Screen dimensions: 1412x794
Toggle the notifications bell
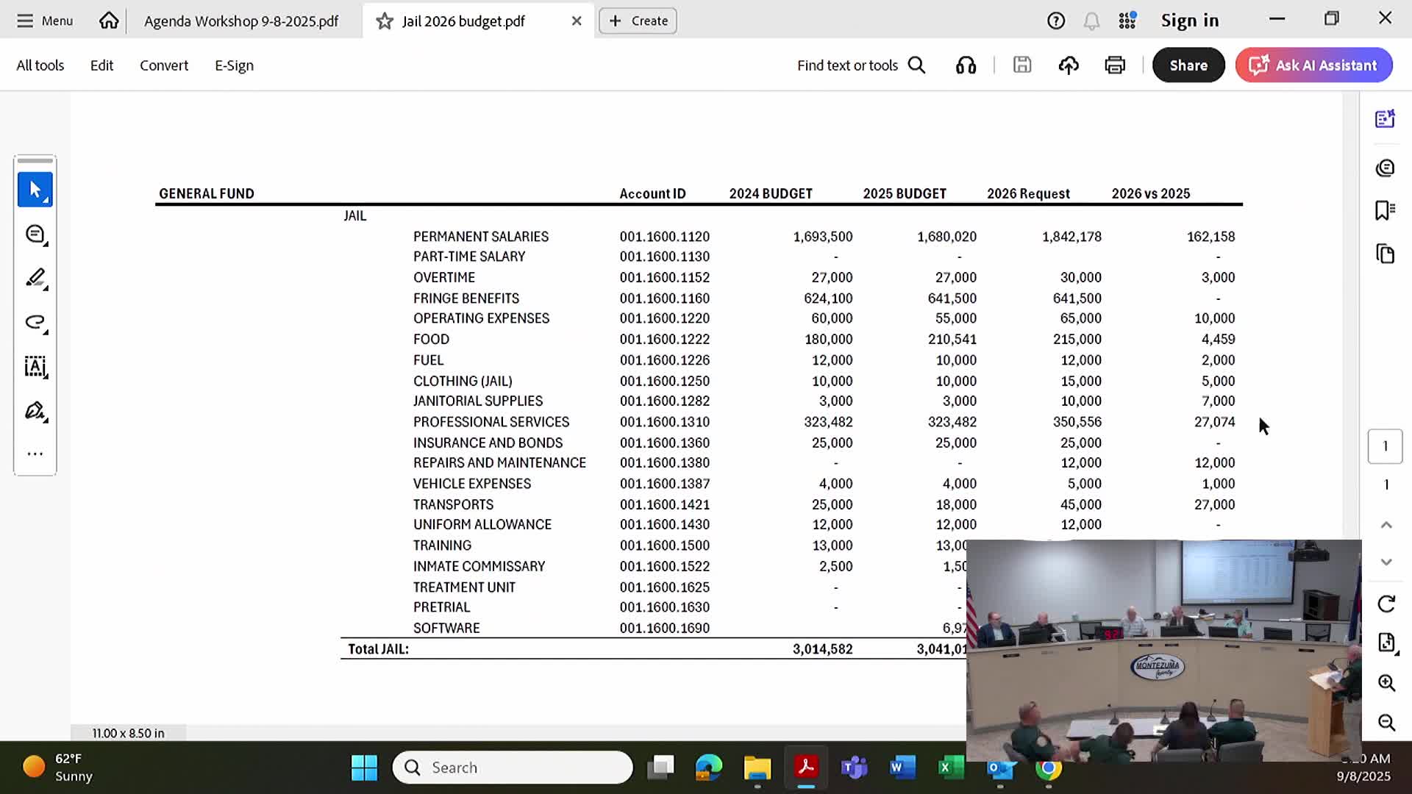click(x=1091, y=21)
